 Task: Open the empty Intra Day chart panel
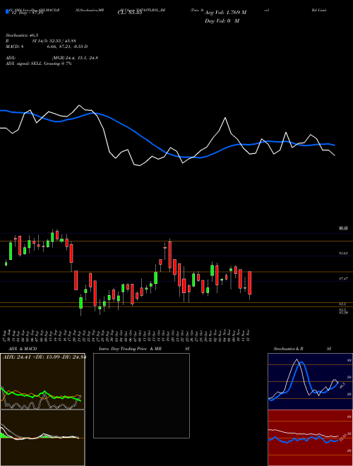tap(141, 395)
